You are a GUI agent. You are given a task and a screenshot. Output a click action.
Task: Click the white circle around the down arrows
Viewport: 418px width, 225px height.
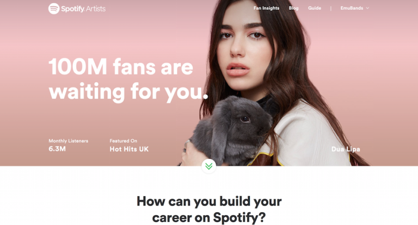point(209,166)
